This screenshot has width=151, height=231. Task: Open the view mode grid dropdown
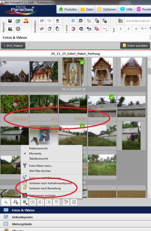(x=25, y=202)
